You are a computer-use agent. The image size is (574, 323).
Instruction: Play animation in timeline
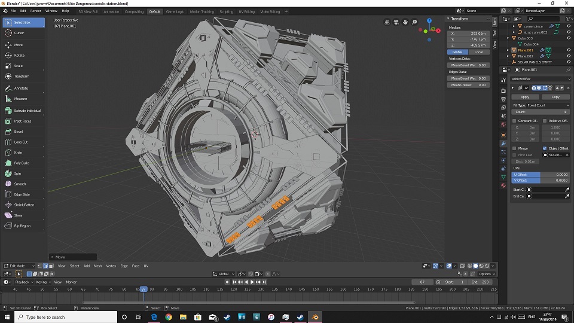252,282
